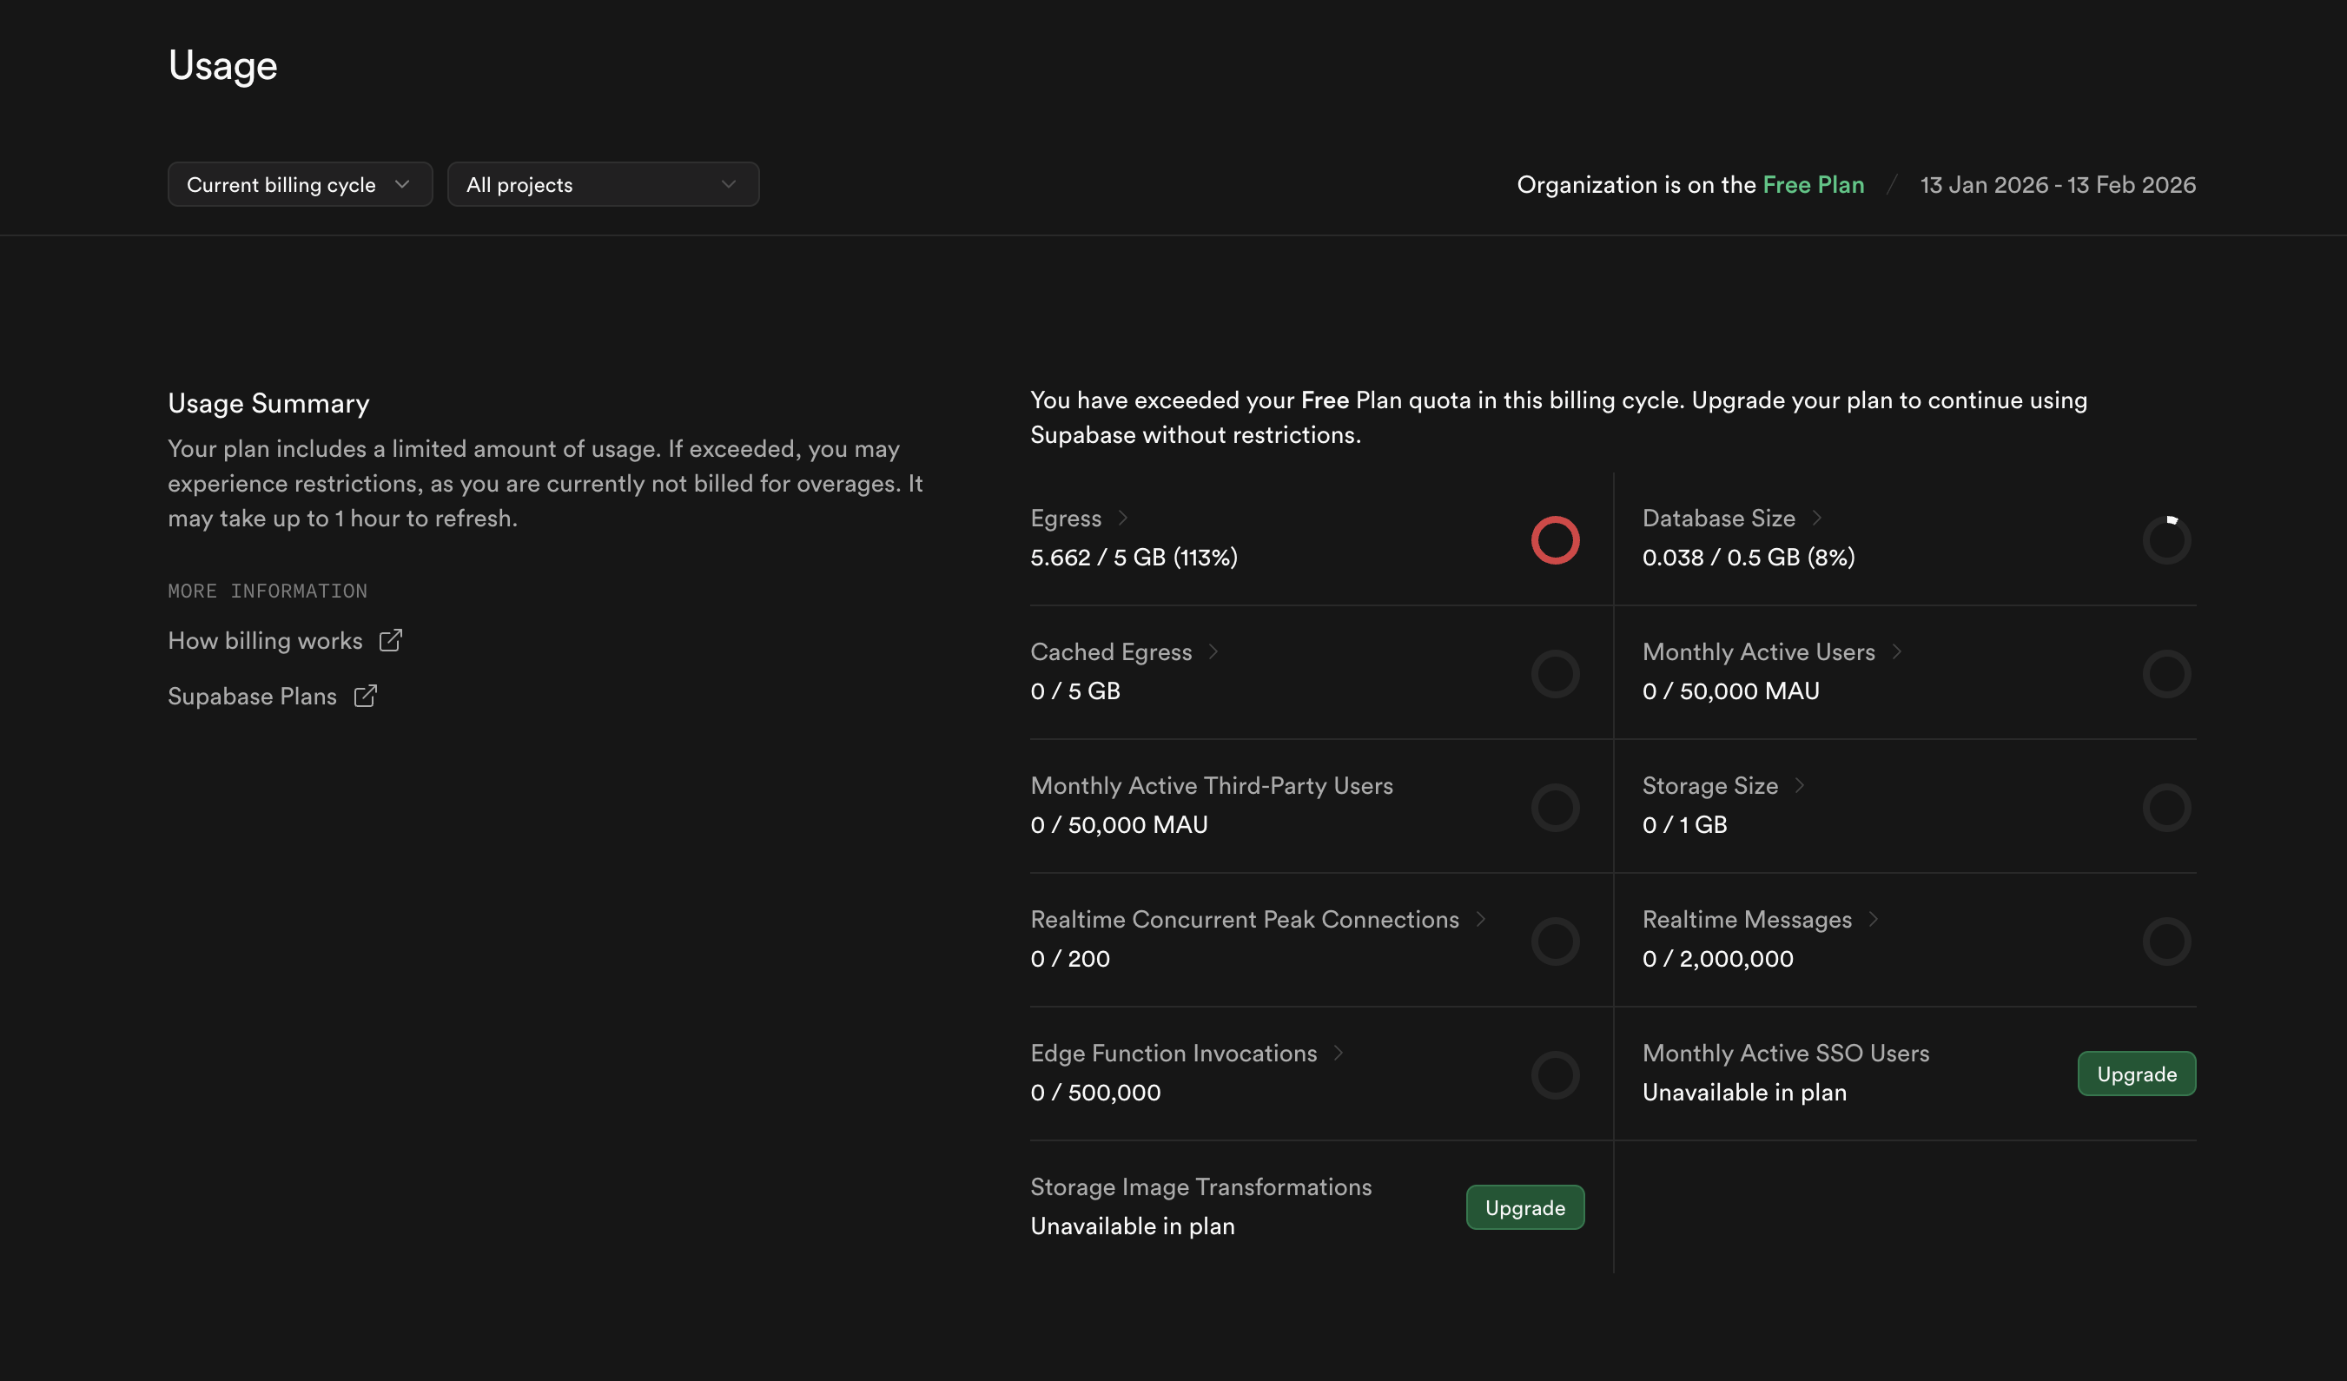Open the Current billing cycle dropdown

[x=300, y=183]
